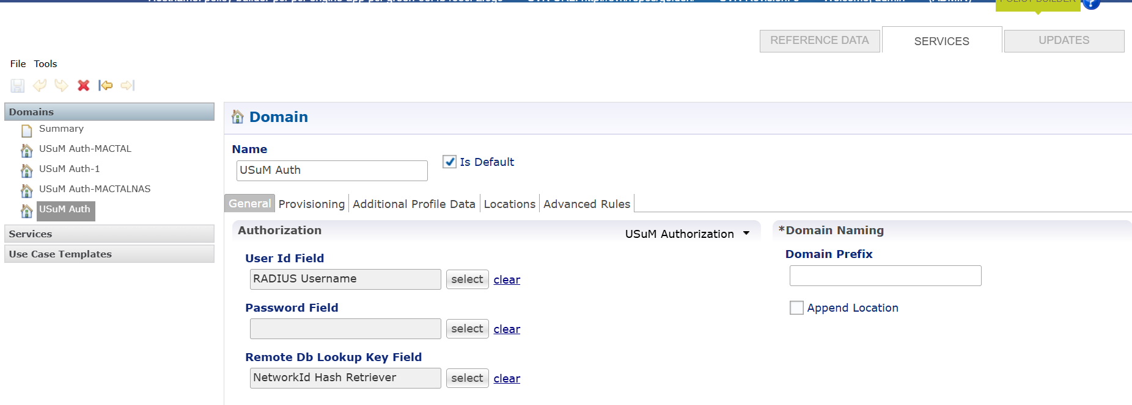1132x405 pixels.
Task: Switch to the Provisioning tab
Action: pos(312,204)
